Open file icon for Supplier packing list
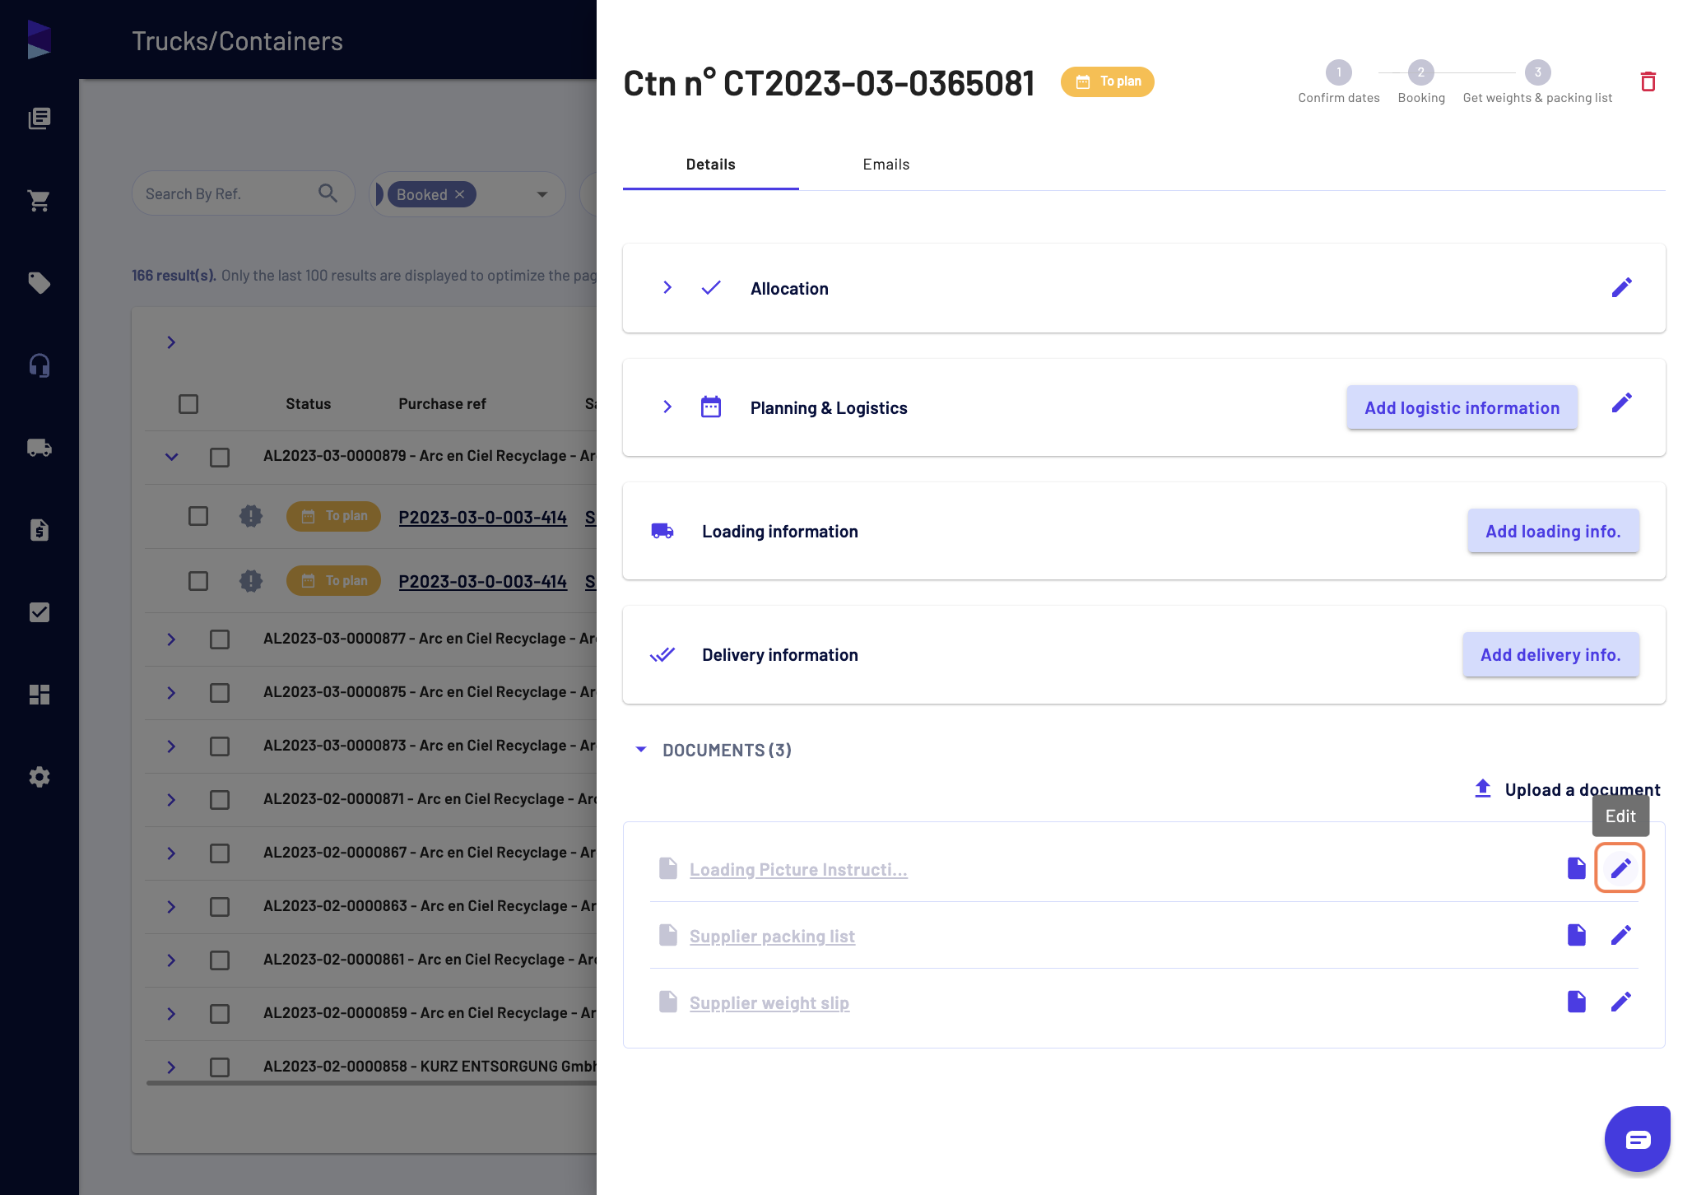The width and height of the screenshot is (1692, 1195). point(1576,935)
